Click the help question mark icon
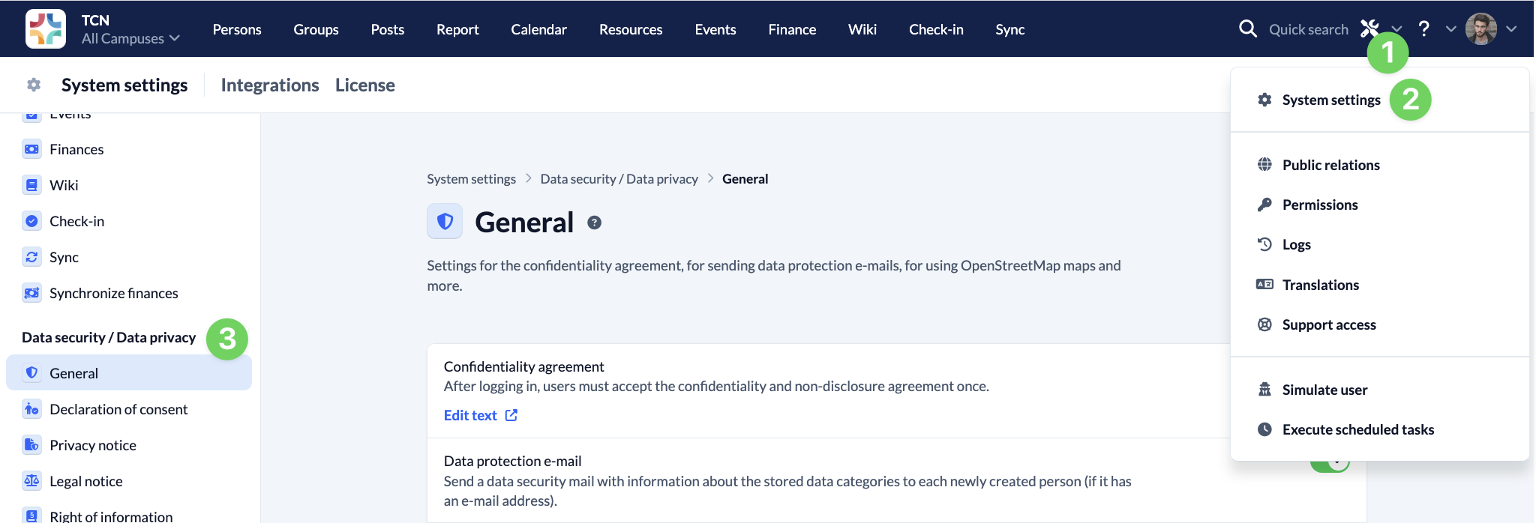 (x=1423, y=29)
